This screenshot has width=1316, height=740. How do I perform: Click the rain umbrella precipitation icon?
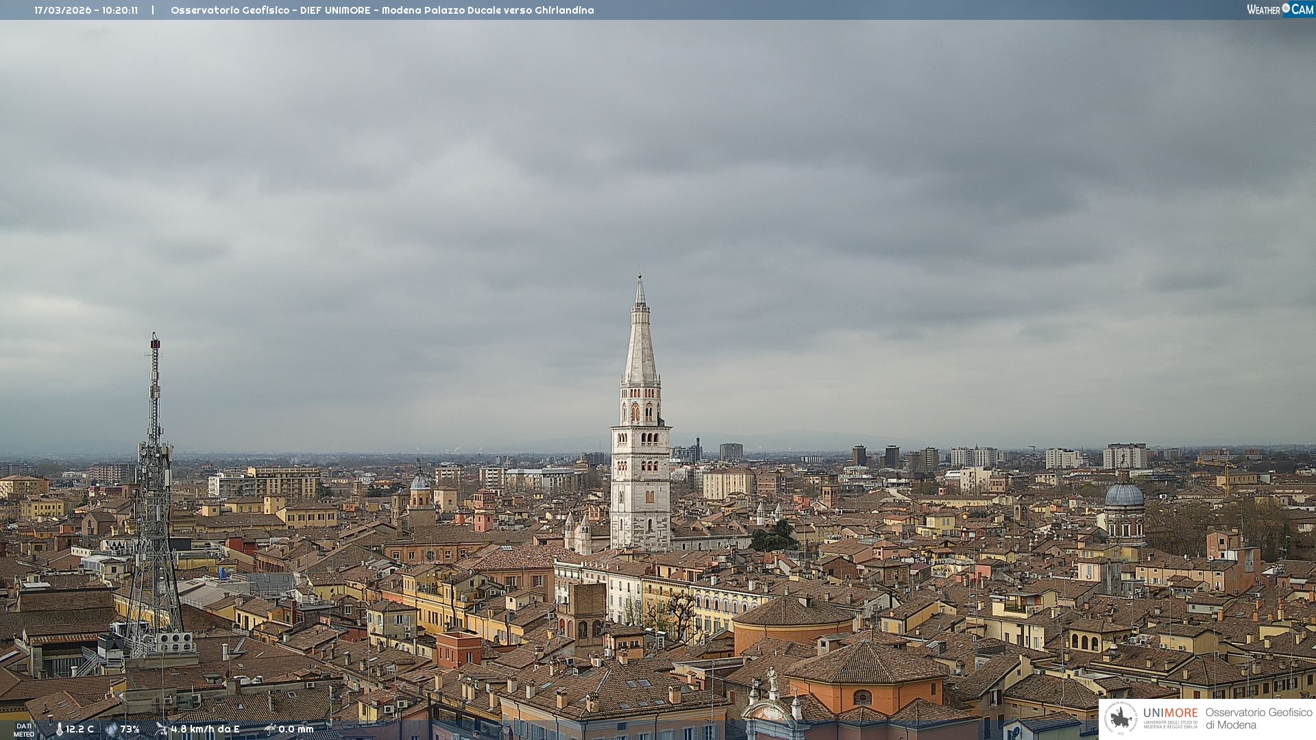[270, 729]
